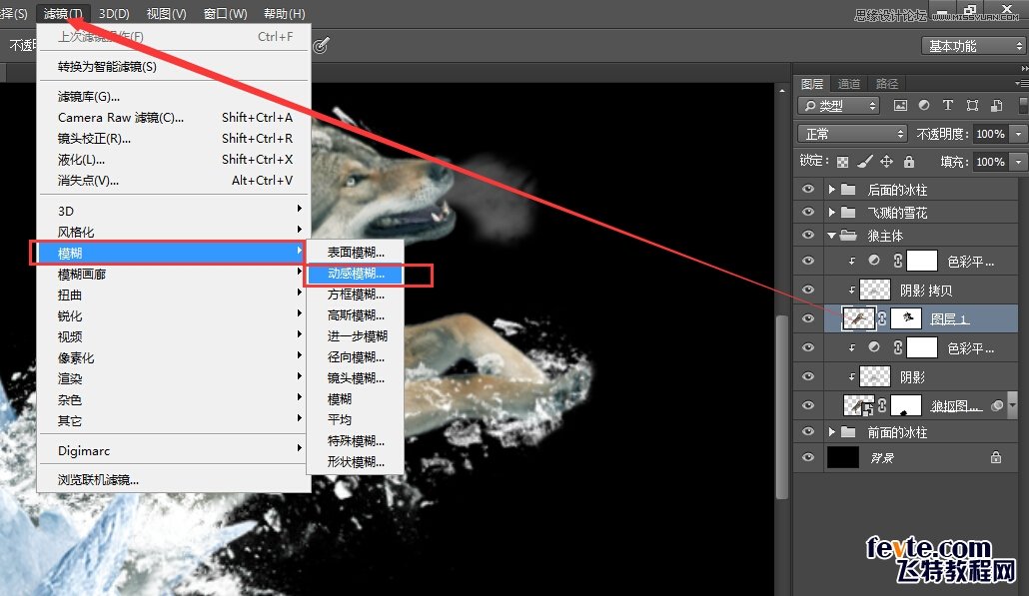Hide the 阴影 layer
1029x596 pixels.
[x=808, y=376]
